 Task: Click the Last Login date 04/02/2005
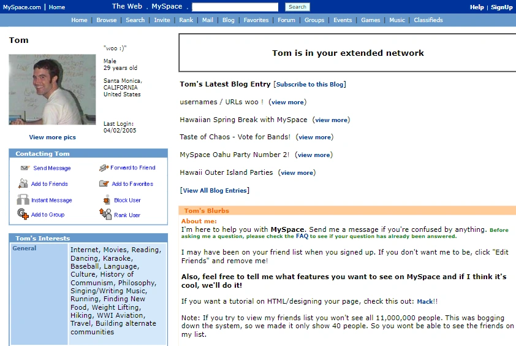[x=120, y=131]
